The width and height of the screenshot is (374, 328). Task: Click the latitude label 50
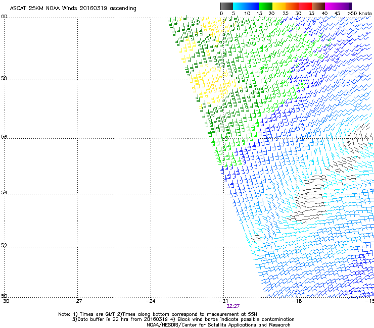[4, 296]
